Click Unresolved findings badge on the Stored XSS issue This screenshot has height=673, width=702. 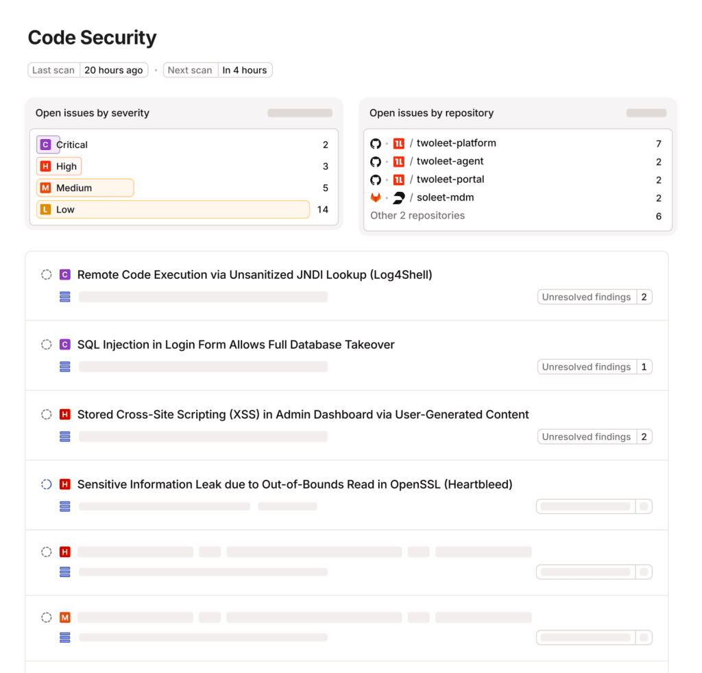coord(594,437)
